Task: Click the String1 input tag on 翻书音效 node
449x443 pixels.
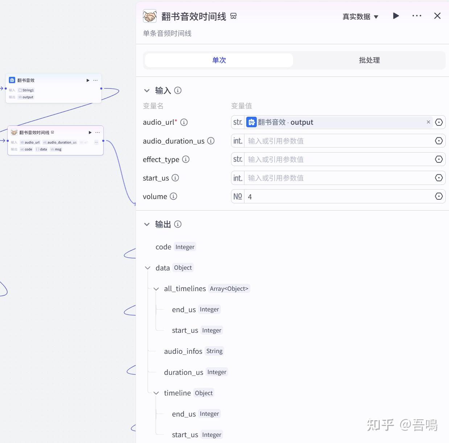Action: (x=26, y=90)
